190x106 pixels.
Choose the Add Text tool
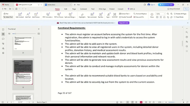[28, 15]
